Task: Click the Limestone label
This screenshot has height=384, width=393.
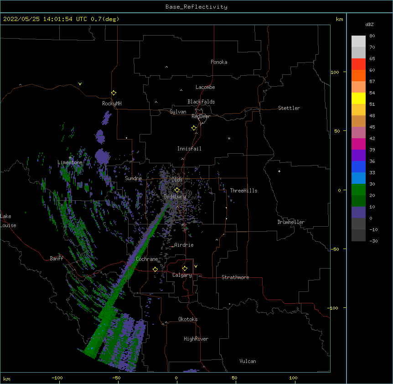Action: point(70,162)
